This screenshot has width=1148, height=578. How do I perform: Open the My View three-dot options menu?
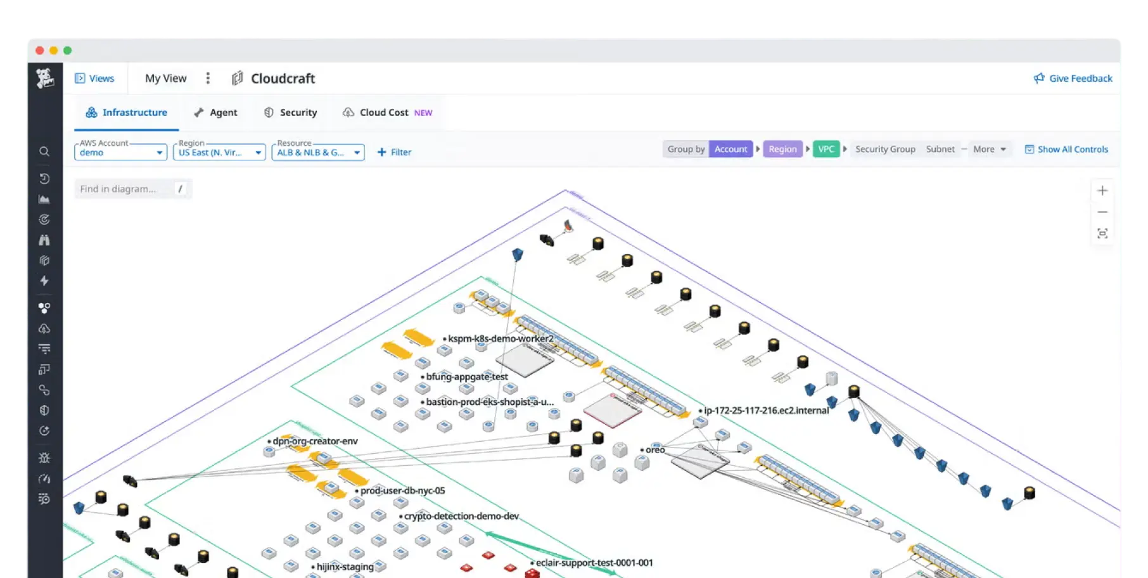[x=208, y=79]
